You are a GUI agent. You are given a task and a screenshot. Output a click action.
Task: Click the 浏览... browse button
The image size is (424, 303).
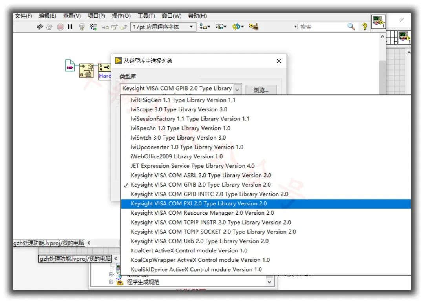[x=261, y=90]
